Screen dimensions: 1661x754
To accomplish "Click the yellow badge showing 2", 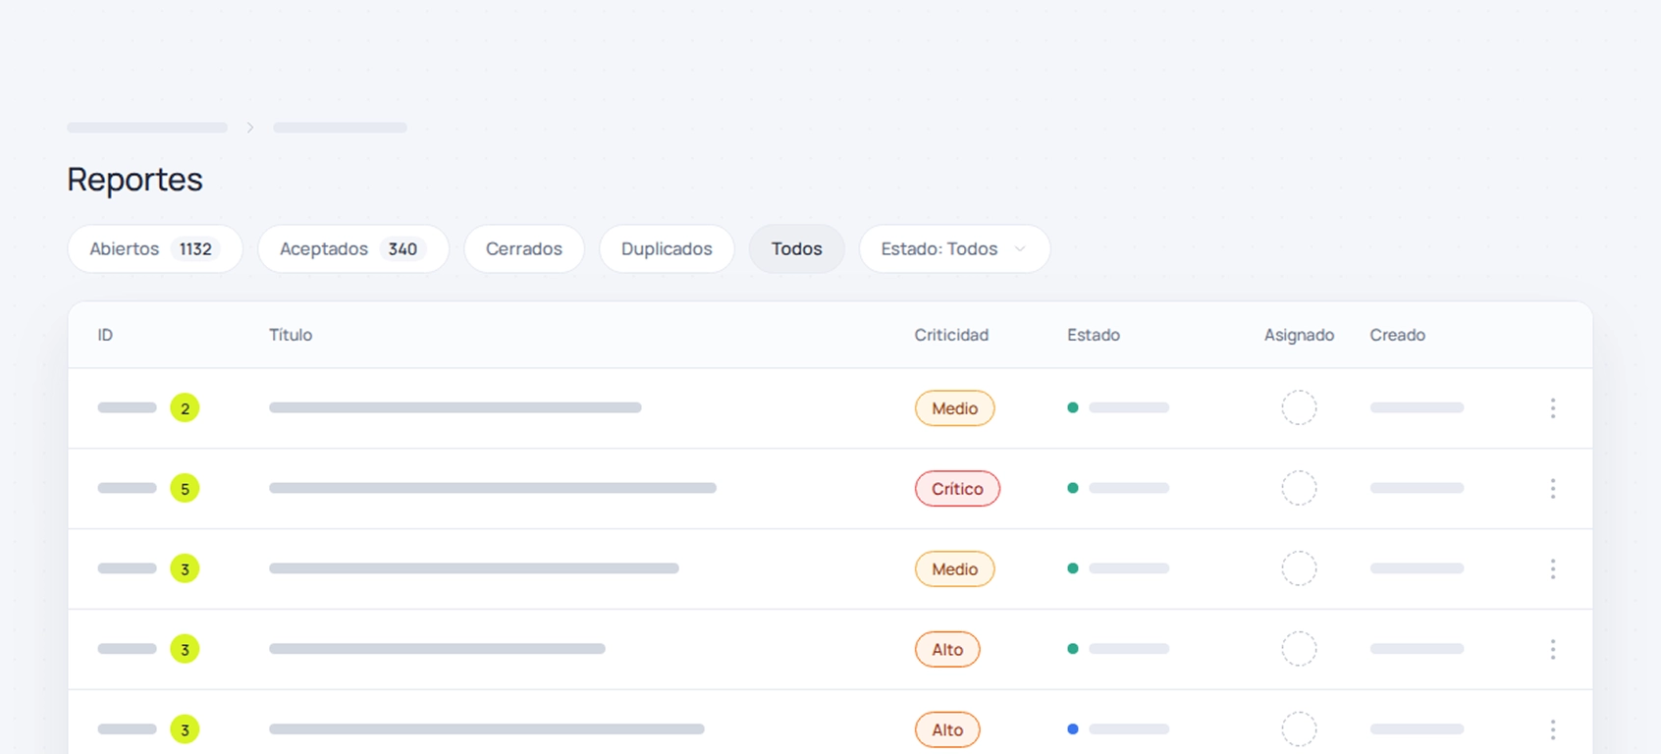I will [x=185, y=407].
